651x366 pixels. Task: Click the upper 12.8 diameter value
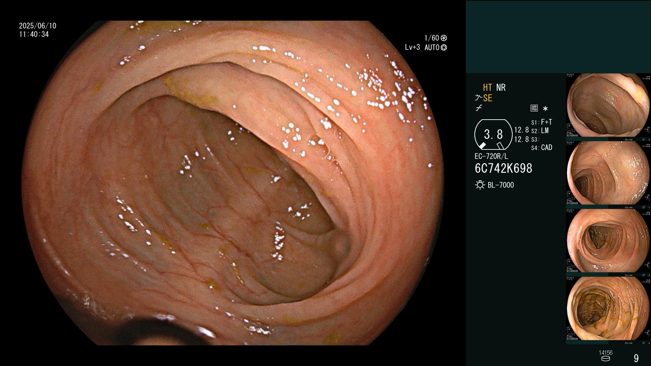(521, 130)
